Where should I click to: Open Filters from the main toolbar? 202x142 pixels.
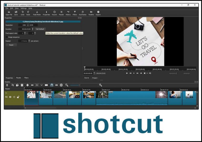pyautogui.click(x=75, y=13)
